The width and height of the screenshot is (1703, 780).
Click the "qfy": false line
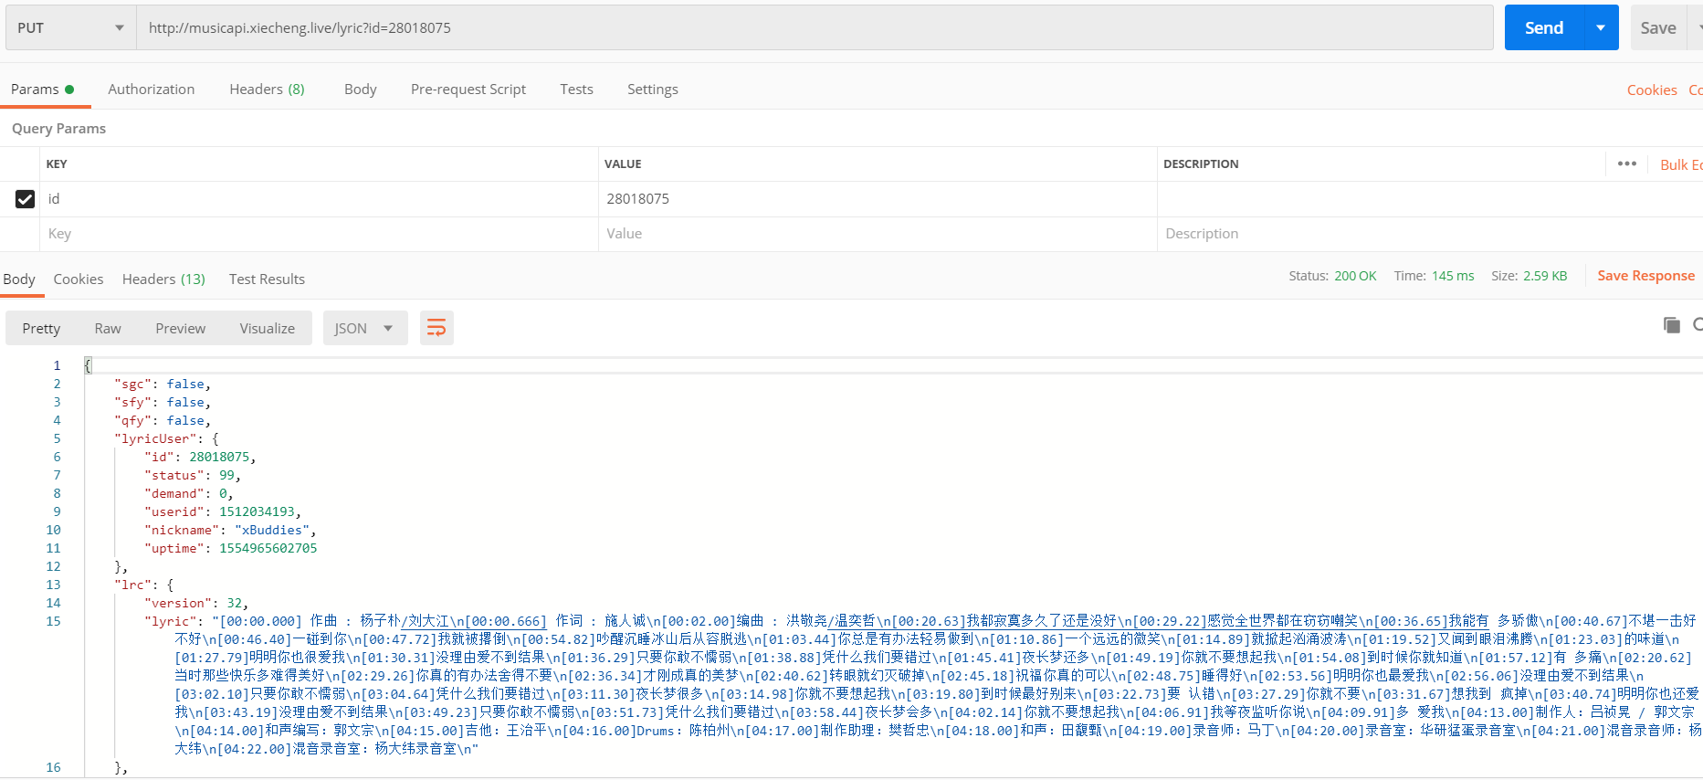click(x=163, y=420)
